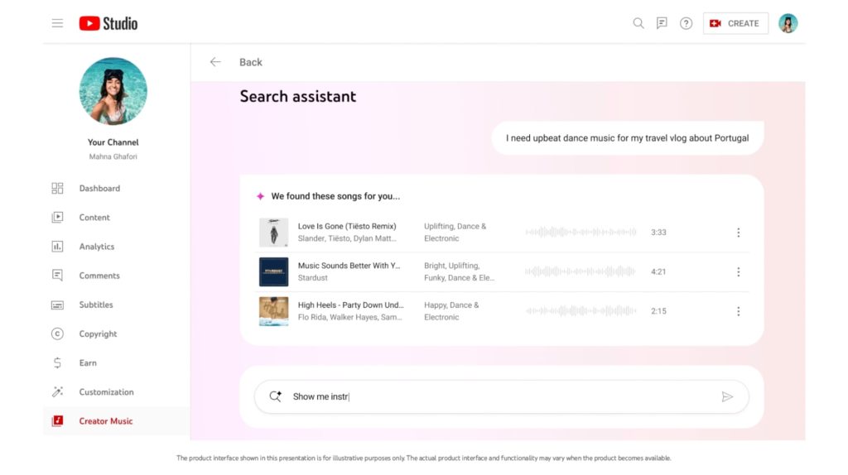This screenshot has height=475, width=848.
Task: Open the hamburger navigation menu
Action: coord(57,23)
